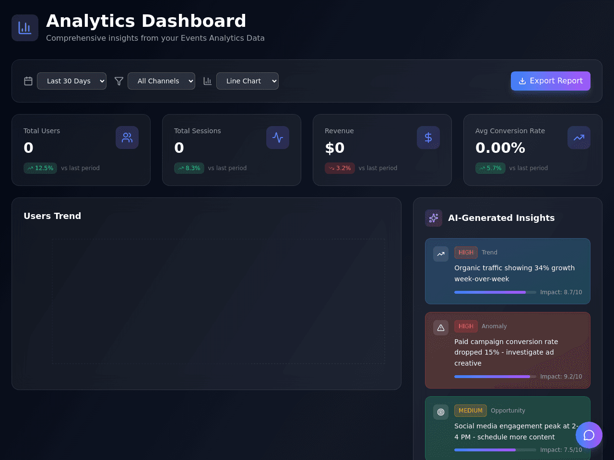This screenshot has height=460, width=614.
Task: Click the trend arrow icon in the Organic traffic insight
Action: (x=441, y=254)
